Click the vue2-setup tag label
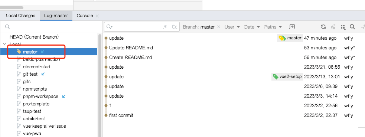The image size is (365, 137). [287, 76]
